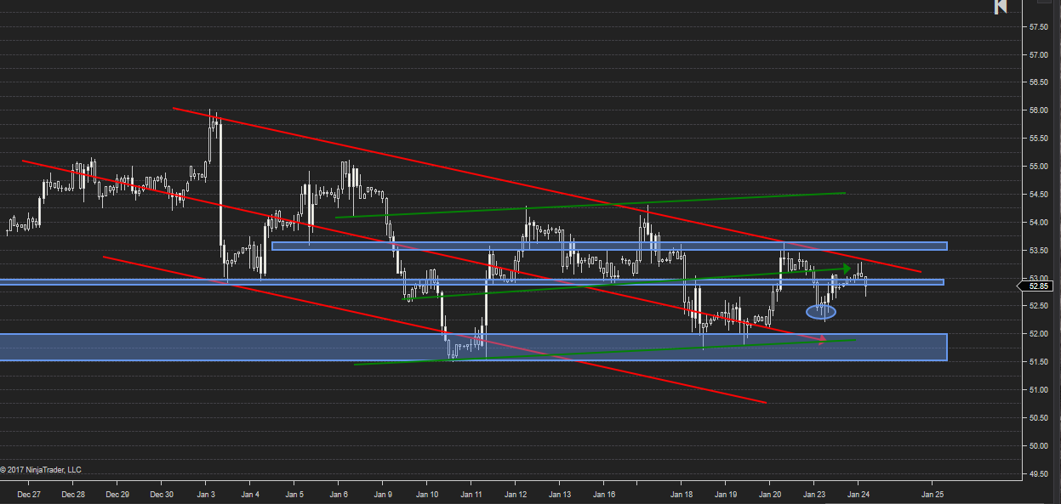Click the 52.85 current price marker

tap(1037, 286)
